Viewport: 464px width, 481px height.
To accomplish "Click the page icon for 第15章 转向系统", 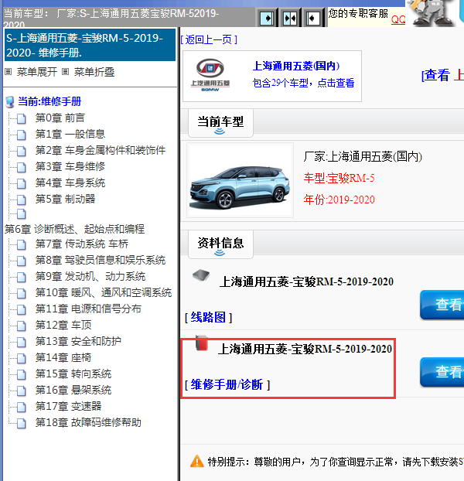I will tap(21, 374).
